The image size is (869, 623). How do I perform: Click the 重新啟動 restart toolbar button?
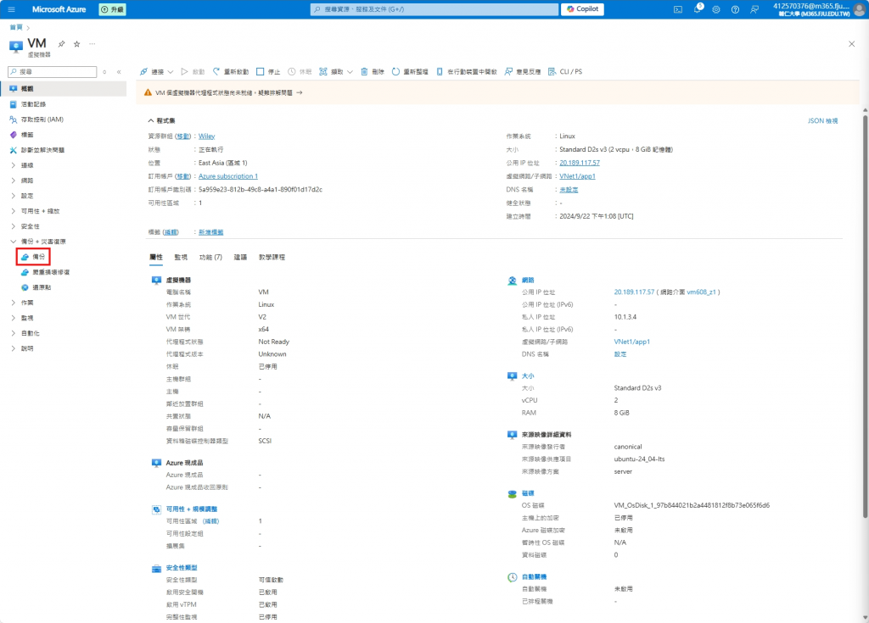pos(231,71)
